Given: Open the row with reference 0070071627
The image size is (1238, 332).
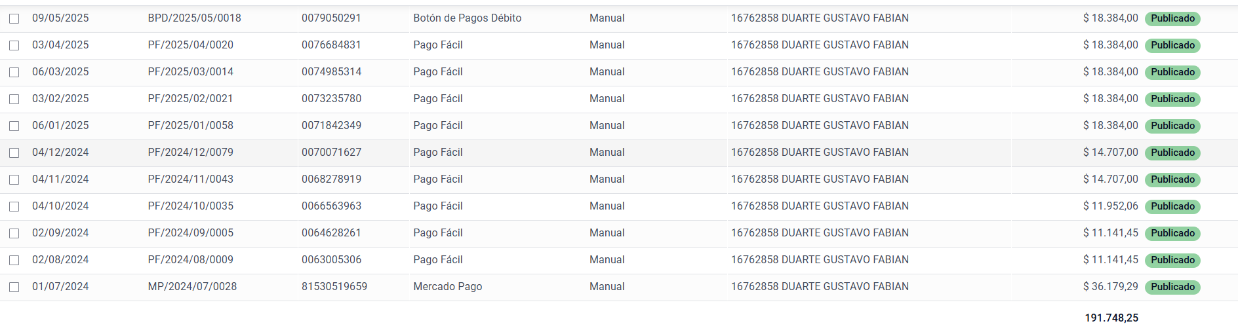Looking at the screenshot, I should (x=331, y=153).
